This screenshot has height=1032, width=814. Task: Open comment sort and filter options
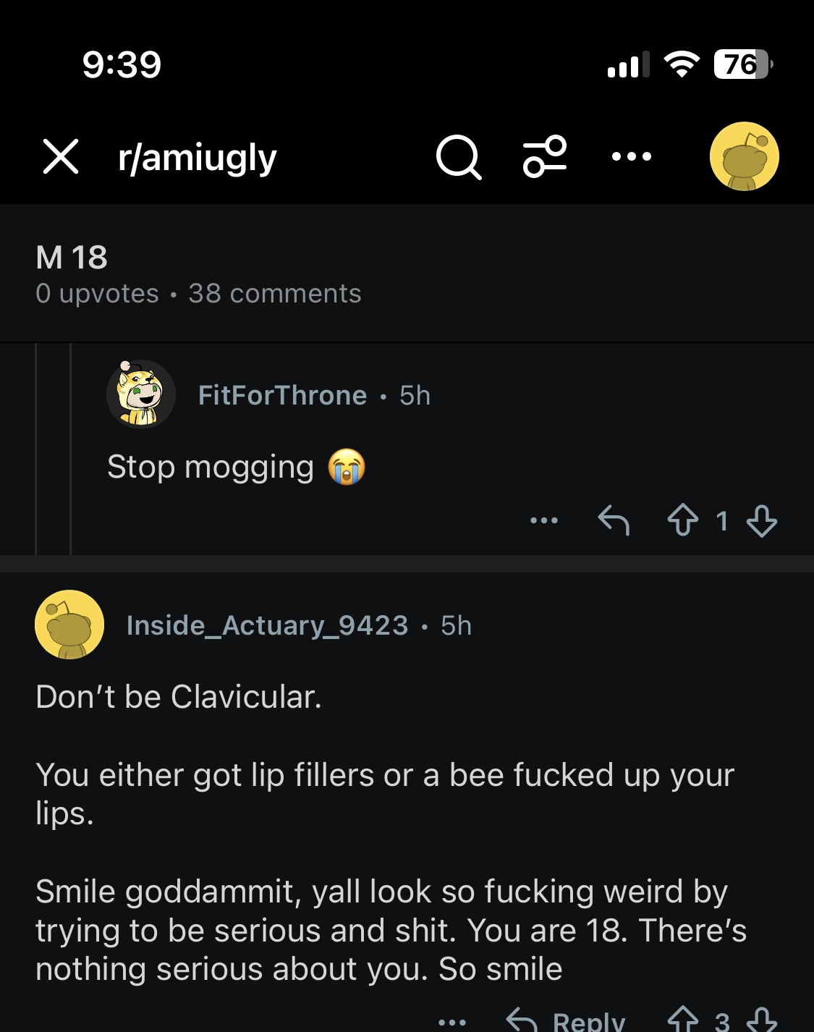tap(545, 157)
